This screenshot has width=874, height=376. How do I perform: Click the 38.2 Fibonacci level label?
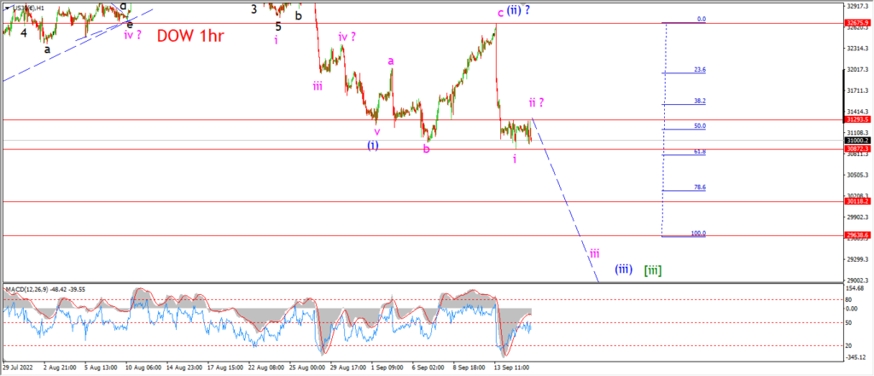[700, 101]
